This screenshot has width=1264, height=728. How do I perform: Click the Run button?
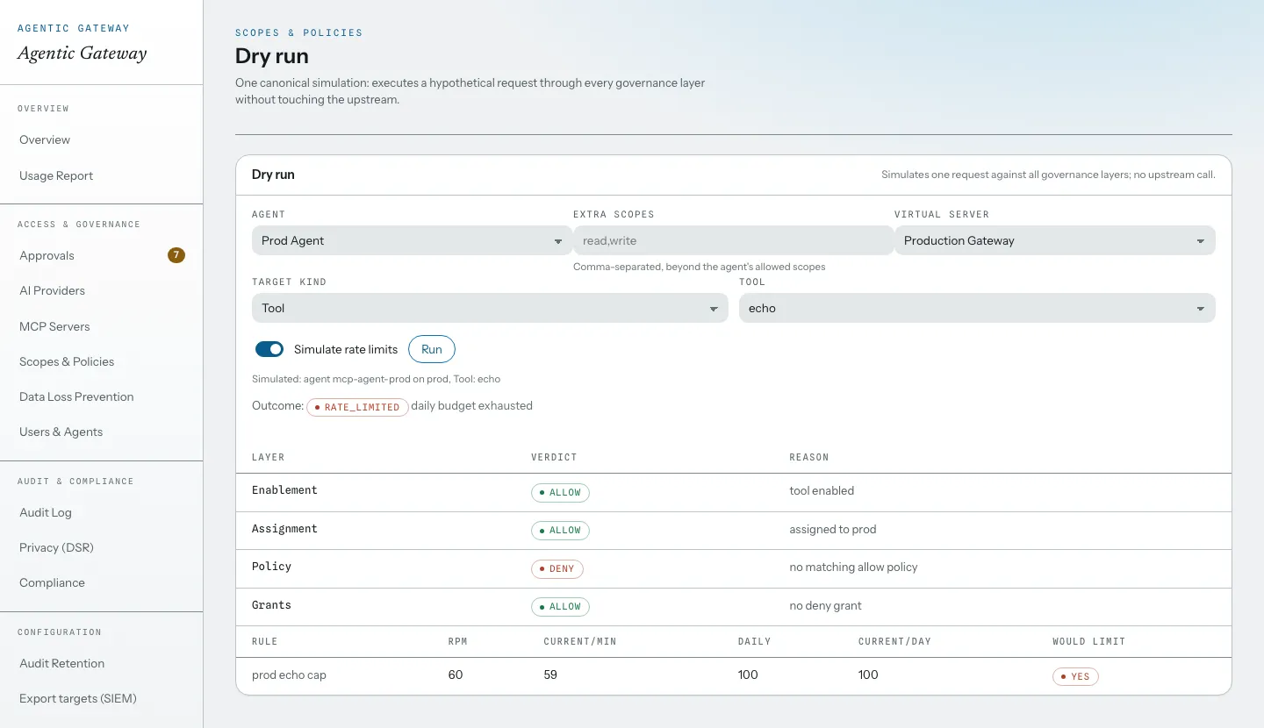pos(432,349)
